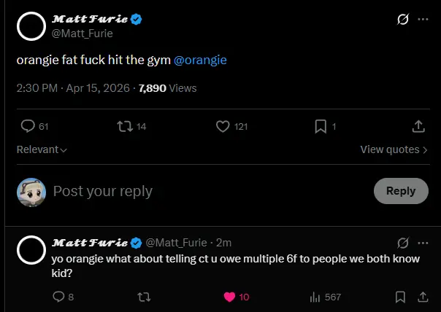This screenshot has width=441, height=312.
Task: Open Grok icon on main post
Action: 402,20
